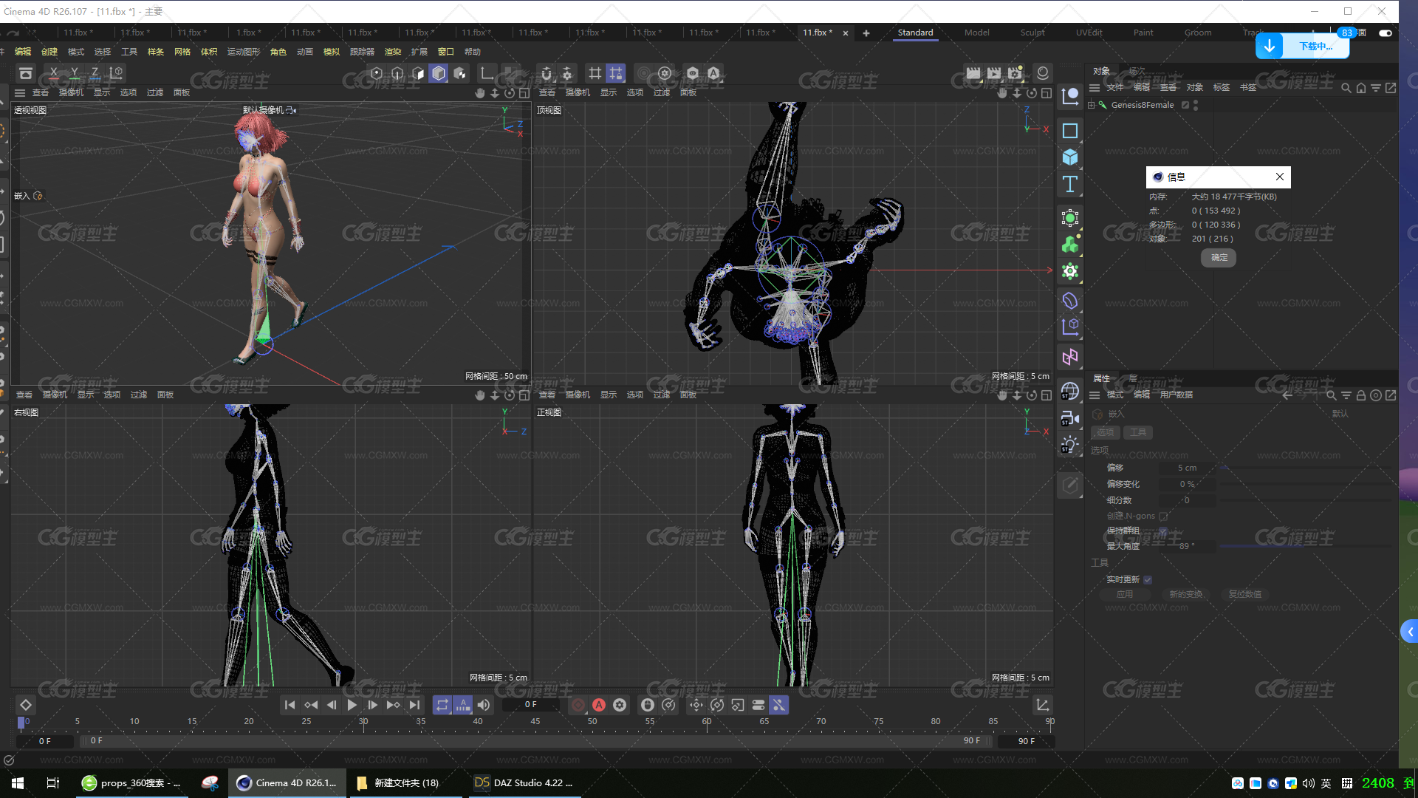Open the 运动图形 main menu
The width and height of the screenshot is (1418, 798).
click(244, 52)
